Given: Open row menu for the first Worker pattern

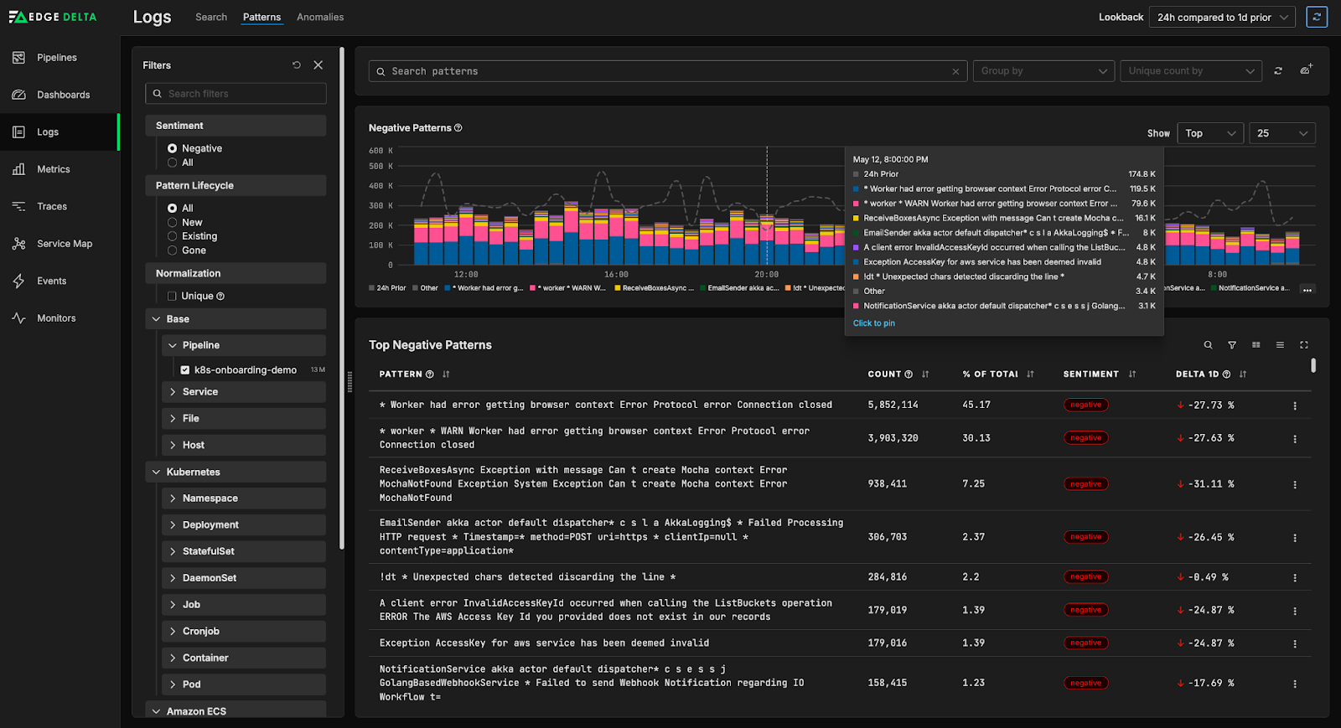Looking at the screenshot, I should 1295,405.
